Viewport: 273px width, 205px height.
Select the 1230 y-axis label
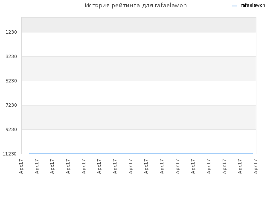point(11,32)
